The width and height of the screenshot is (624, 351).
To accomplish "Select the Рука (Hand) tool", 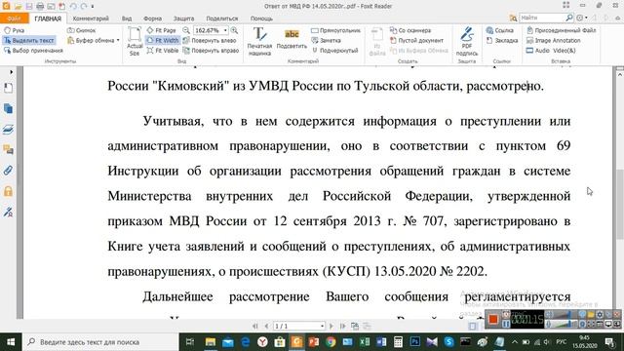I will [15, 30].
